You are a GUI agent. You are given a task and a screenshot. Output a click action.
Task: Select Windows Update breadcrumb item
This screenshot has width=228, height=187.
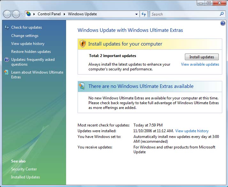pyautogui.click(x=82, y=14)
